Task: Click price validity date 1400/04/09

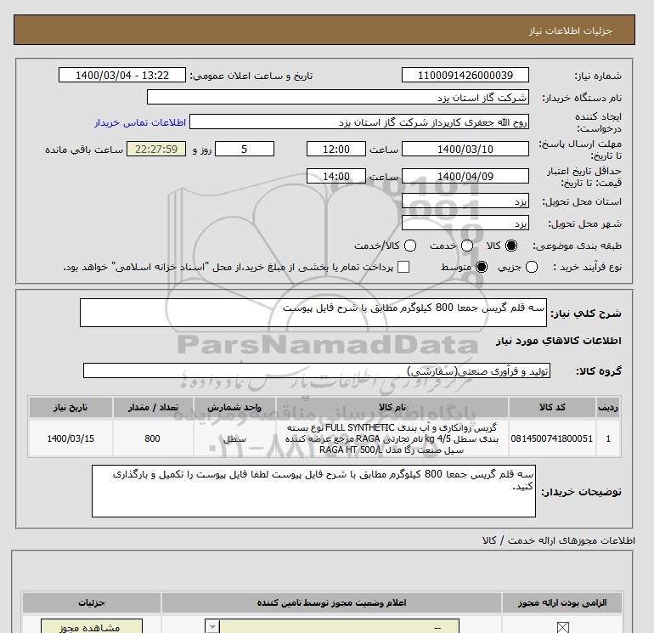Action: 465,176
